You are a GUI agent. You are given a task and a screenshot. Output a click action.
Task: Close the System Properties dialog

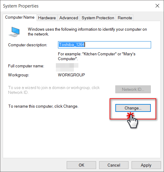(x=157, y=6)
